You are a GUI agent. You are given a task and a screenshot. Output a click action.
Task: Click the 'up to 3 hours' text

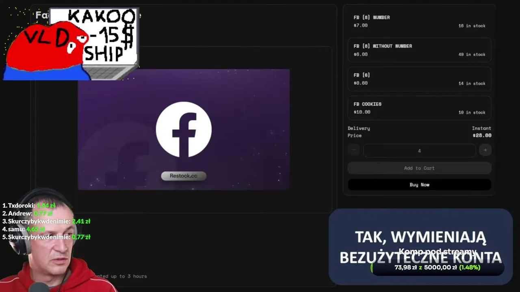pyautogui.click(x=128, y=276)
